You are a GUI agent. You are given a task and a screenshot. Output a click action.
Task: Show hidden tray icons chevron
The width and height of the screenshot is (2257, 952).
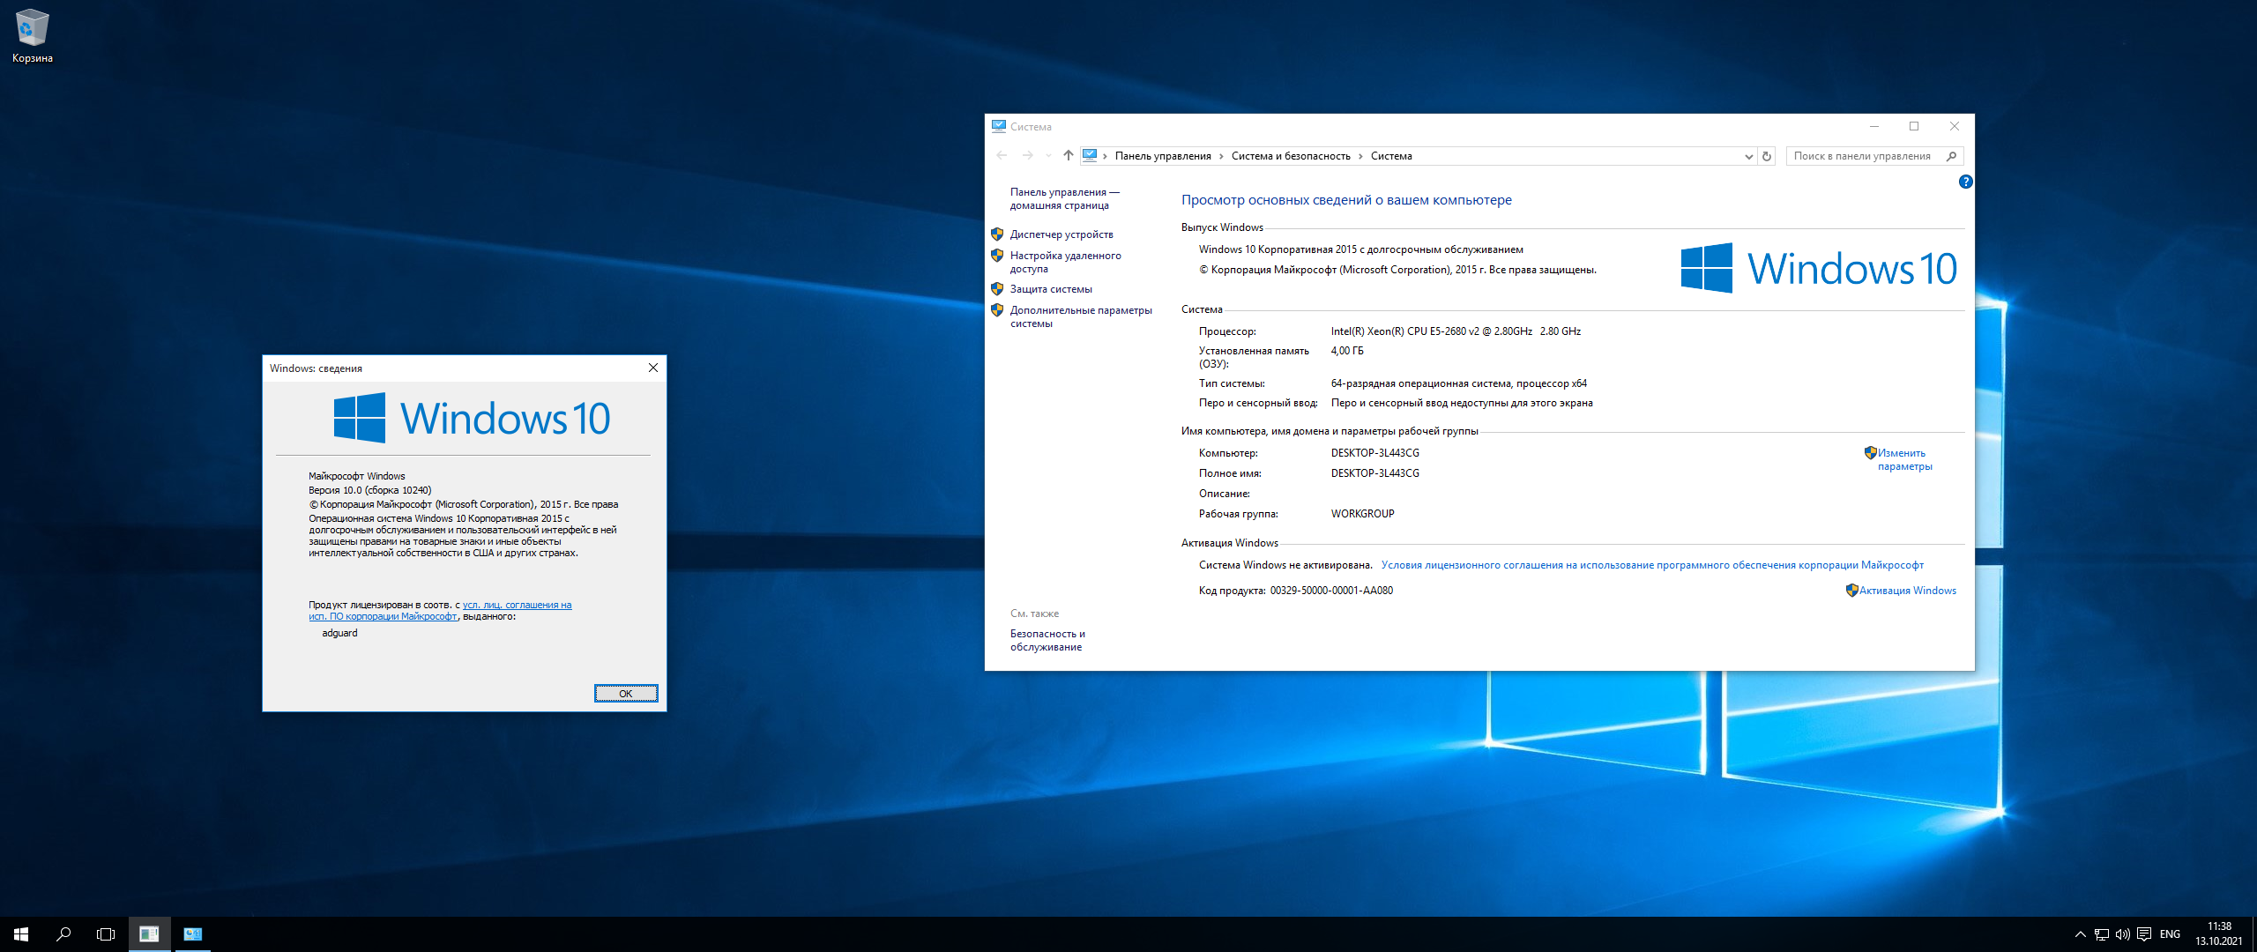2081,934
